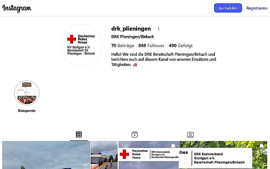This screenshot has height=169, width=270.
Task: View the DRK profile picture
Action: pyautogui.click(x=81, y=45)
